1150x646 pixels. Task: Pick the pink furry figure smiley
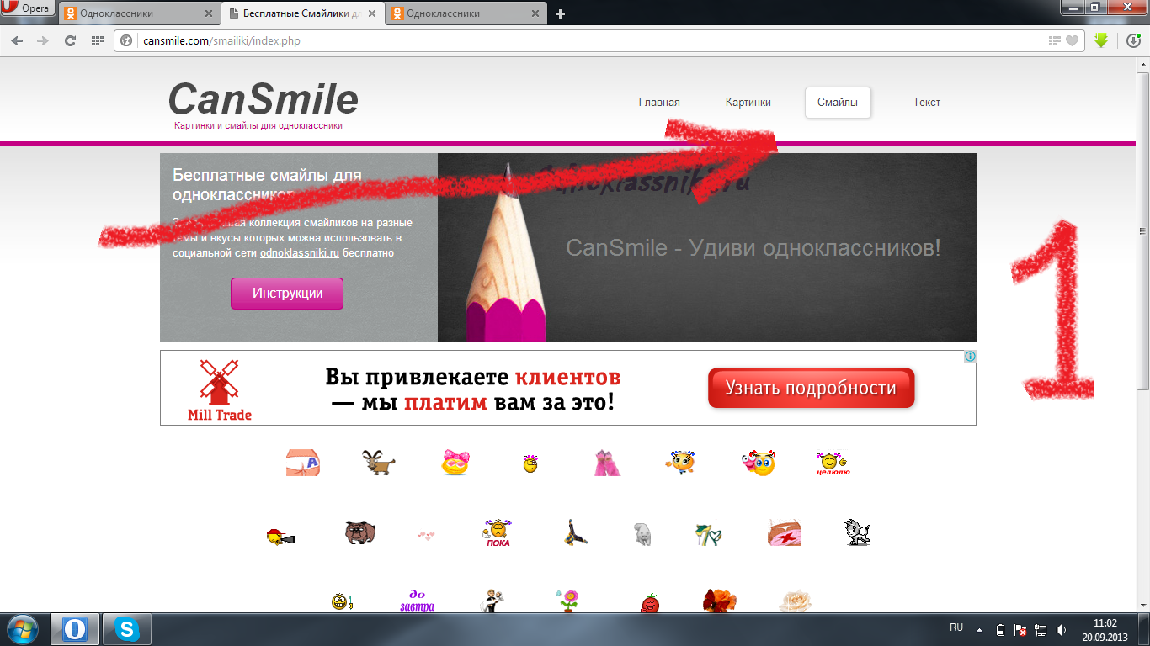pos(606,463)
